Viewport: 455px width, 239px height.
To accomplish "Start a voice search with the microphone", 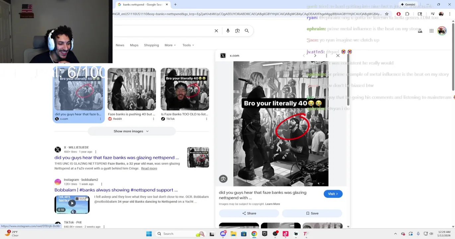I will coord(228,31).
